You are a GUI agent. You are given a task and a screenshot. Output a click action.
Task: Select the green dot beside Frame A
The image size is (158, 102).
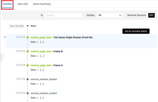pos(28,65)
